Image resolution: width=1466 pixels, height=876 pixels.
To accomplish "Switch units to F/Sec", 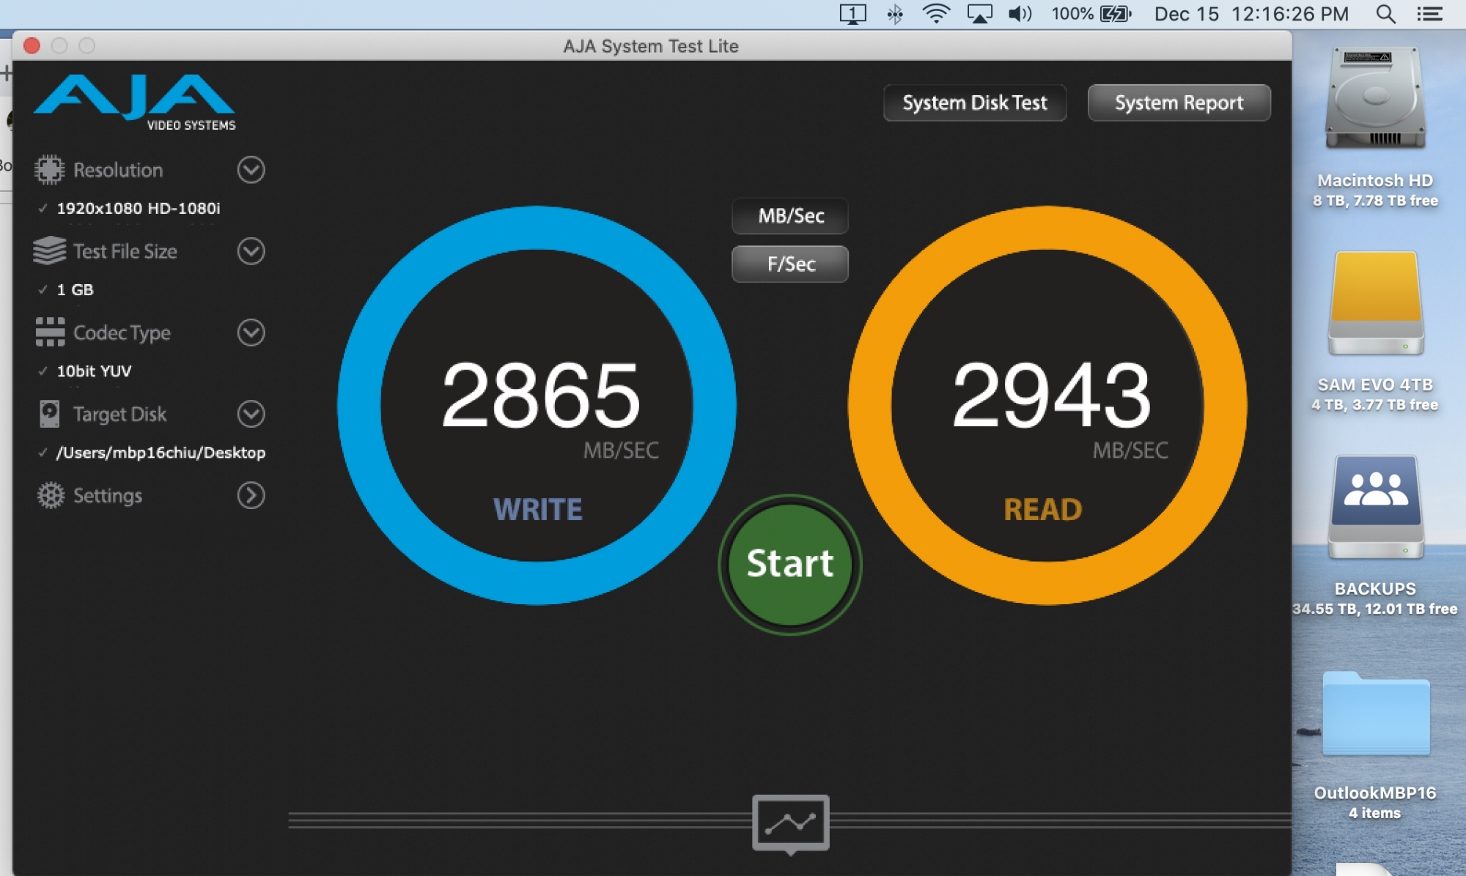I will (x=790, y=264).
